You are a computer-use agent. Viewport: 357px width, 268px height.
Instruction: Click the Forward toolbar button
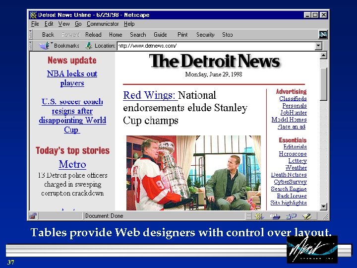pyautogui.click(x=71, y=35)
